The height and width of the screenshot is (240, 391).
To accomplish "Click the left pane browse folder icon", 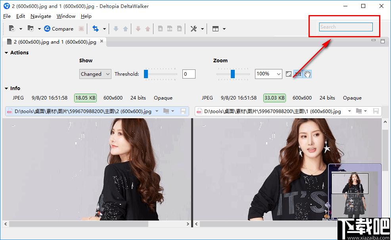I will click(166, 111).
